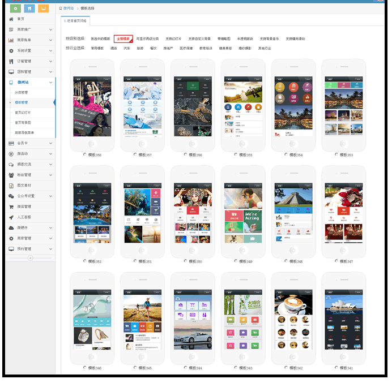Click the 微店管理 cart icon
Image resolution: width=392 pixels, height=383 pixels.
click(x=11, y=206)
